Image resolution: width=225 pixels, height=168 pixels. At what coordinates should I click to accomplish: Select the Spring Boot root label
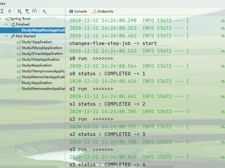(x=20, y=19)
